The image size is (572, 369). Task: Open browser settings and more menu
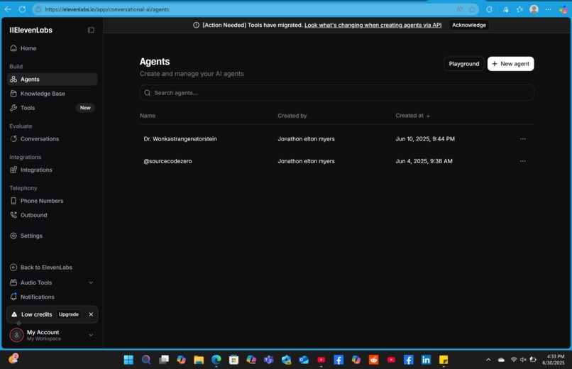tap(549, 9)
